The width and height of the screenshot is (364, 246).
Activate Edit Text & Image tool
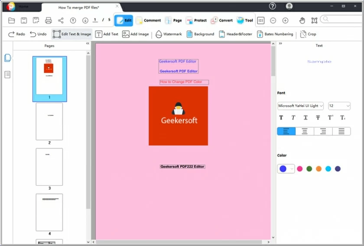tap(72, 34)
